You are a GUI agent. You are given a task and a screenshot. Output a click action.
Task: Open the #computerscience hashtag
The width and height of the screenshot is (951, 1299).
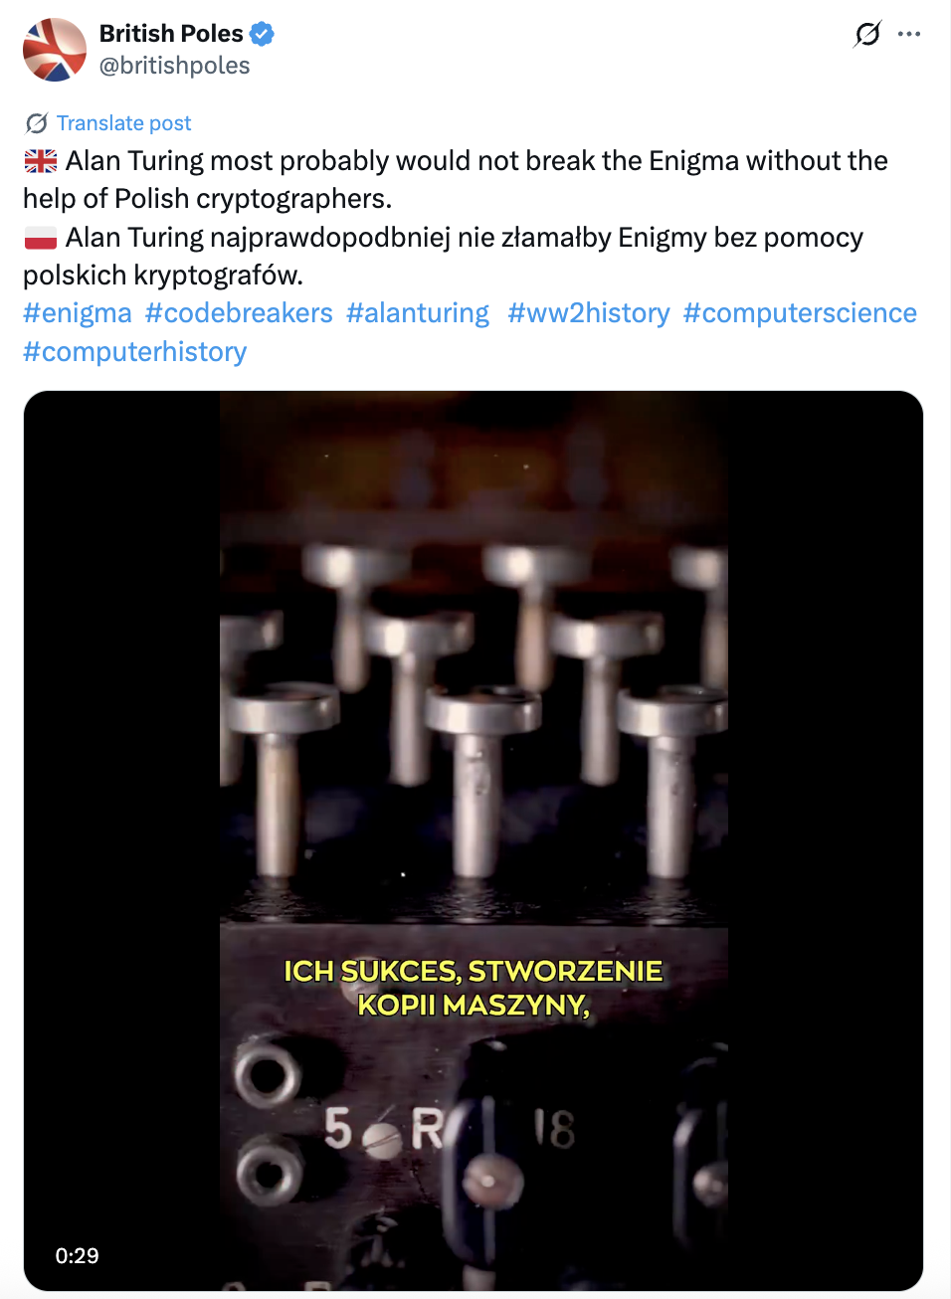pos(799,312)
